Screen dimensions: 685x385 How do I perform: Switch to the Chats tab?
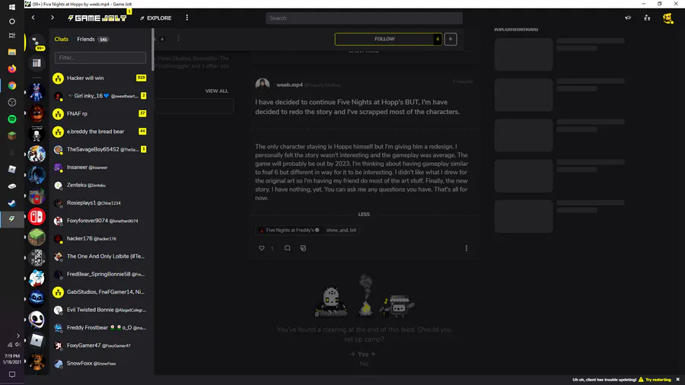tap(61, 40)
